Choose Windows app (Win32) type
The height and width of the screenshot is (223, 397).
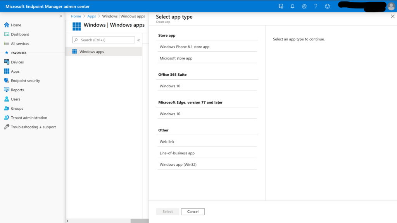pyautogui.click(x=207, y=164)
